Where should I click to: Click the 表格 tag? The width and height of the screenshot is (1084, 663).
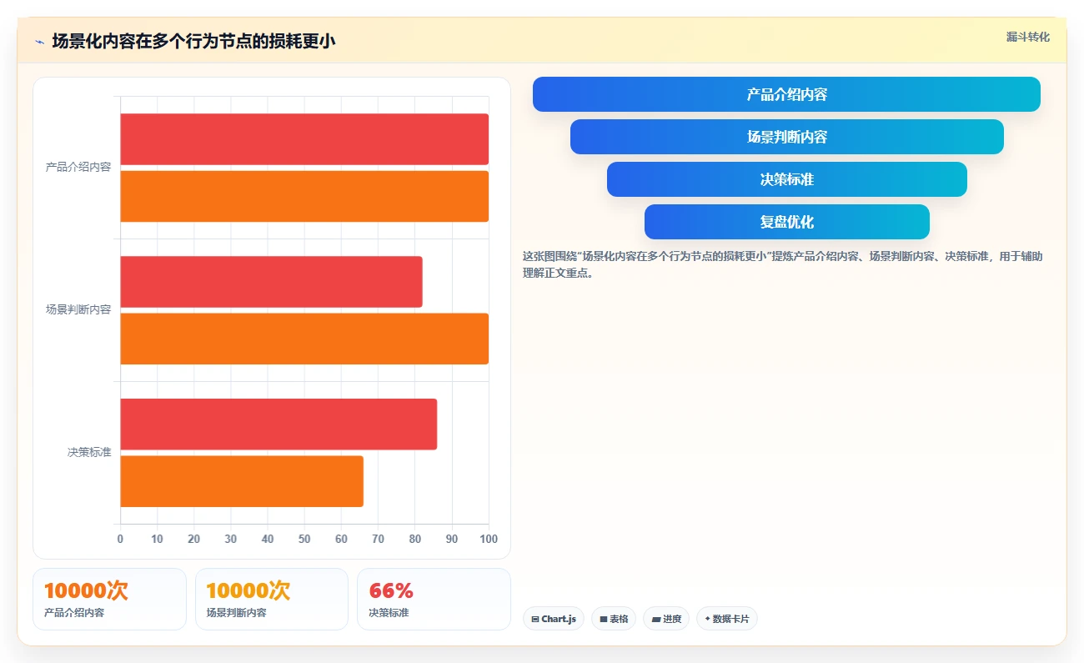click(614, 619)
